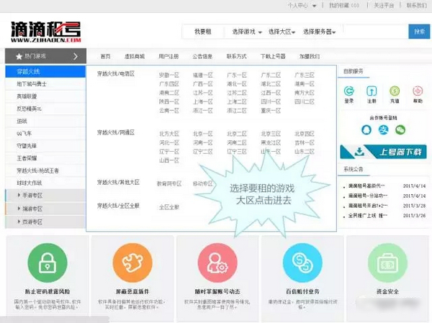Expand the 页游专区 category
Viewport: 432px width, 323px height.
[x=45, y=222]
